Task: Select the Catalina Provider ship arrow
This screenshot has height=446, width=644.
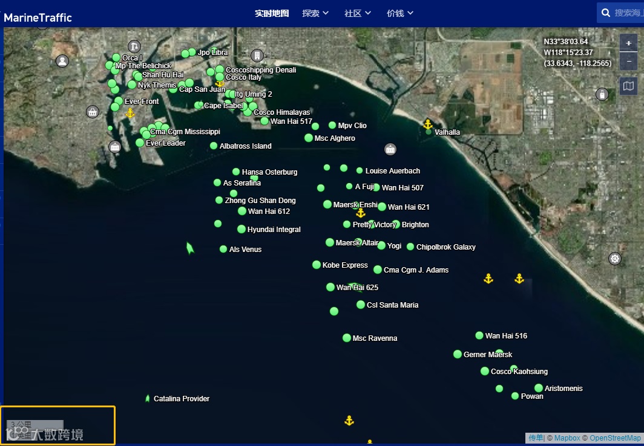Action: (148, 398)
